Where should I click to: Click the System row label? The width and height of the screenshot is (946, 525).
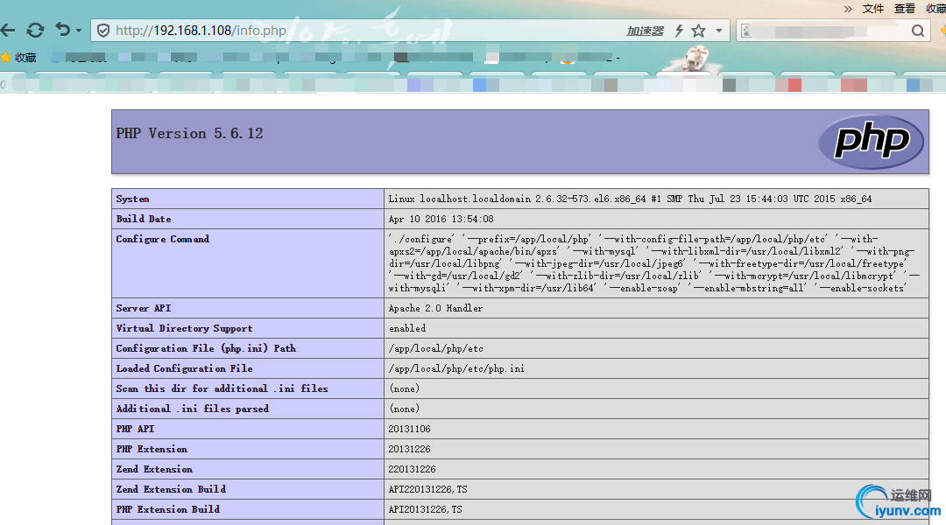tap(133, 199)
